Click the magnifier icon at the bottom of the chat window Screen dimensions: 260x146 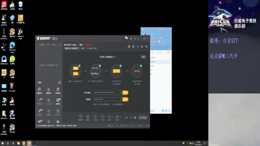(x=169, y=111)
